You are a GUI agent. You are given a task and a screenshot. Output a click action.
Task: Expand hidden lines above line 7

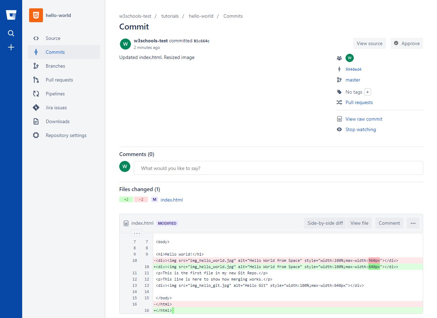[137, 233]
